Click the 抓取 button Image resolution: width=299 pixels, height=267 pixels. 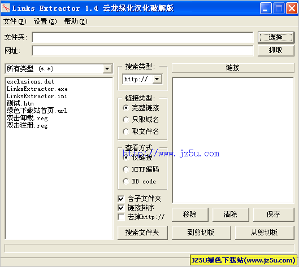coord(276,50)
